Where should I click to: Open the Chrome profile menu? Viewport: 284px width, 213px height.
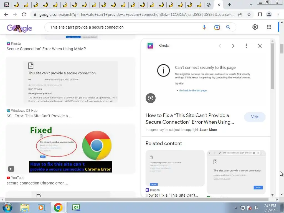pyautogui.click(x=269, y=14)
